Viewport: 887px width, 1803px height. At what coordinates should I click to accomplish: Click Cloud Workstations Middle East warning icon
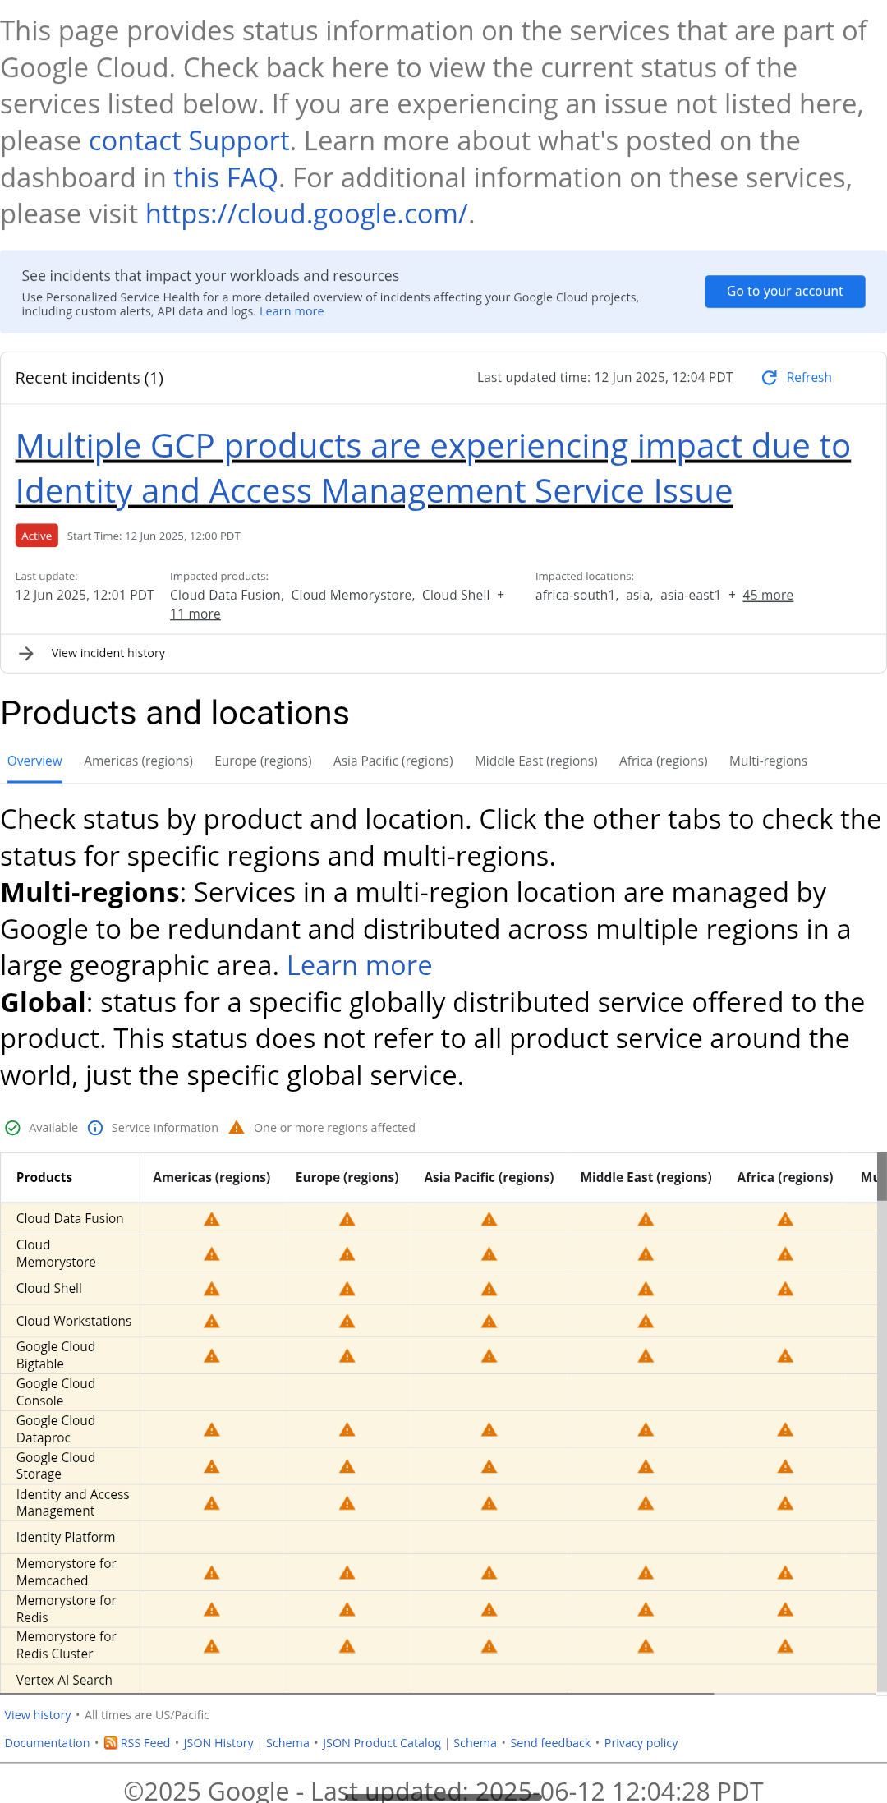[646, 1322]
